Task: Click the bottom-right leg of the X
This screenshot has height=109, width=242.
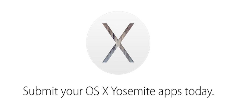Action: click(127, 54)
